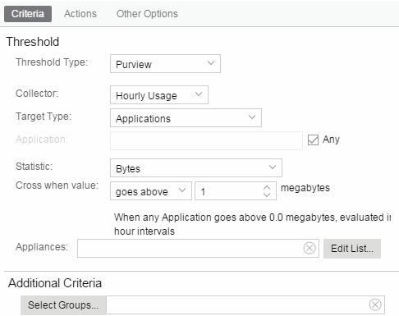Click the Additional Criteria heading
Viewport: 399px width, 316px height.
tap(55, 283)
